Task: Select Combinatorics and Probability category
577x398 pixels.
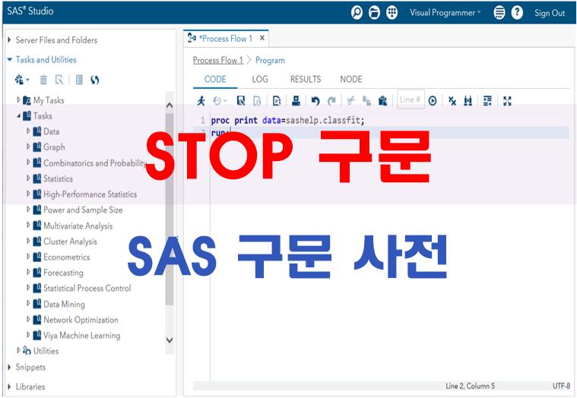Action: click(x=94, y=163)
